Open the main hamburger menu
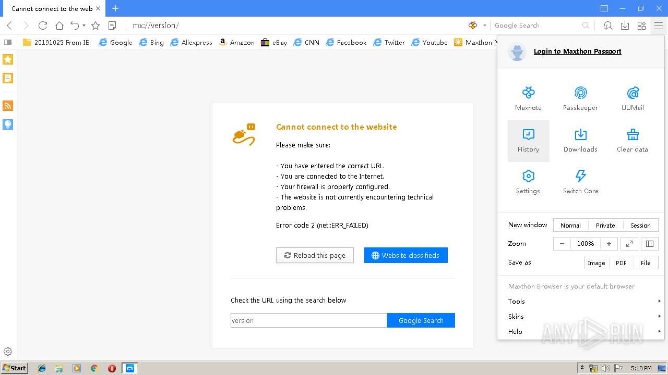Image resolution: width=668 pixels, height=375 pixels. 659,25
